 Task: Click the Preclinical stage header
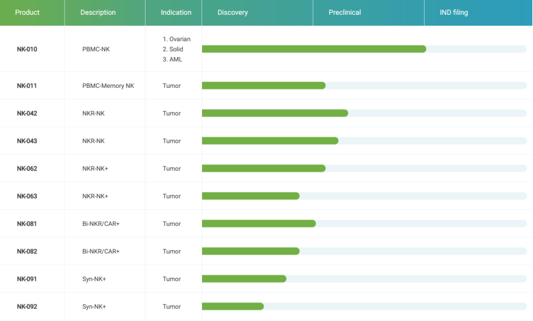click(344, 12)
